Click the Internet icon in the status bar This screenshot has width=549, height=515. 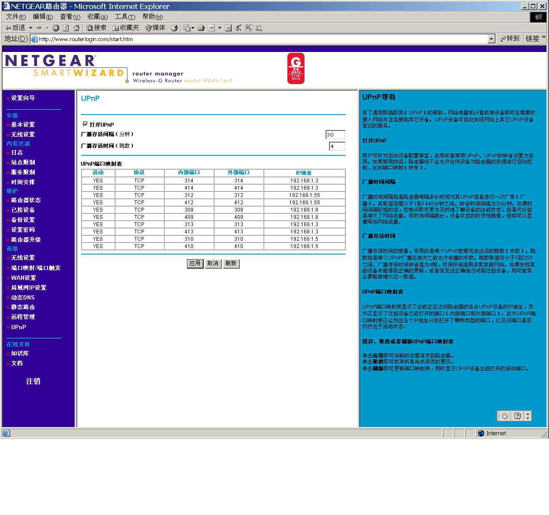coord(481,433)
